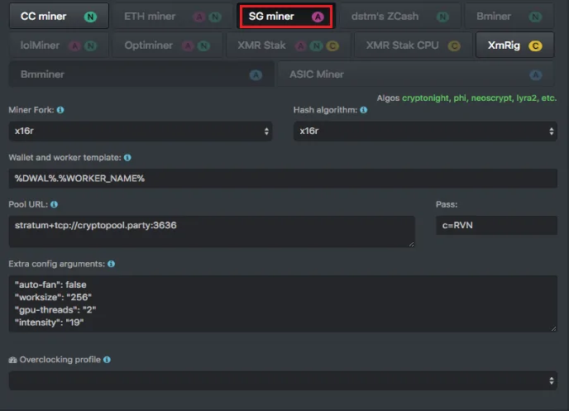Screen dimensions: 569x411
Task: Choose the Bminer tab
Action: [x=509, y=17]
